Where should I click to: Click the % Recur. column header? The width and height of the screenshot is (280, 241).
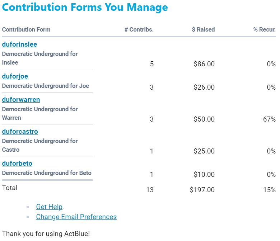[264, 30]
